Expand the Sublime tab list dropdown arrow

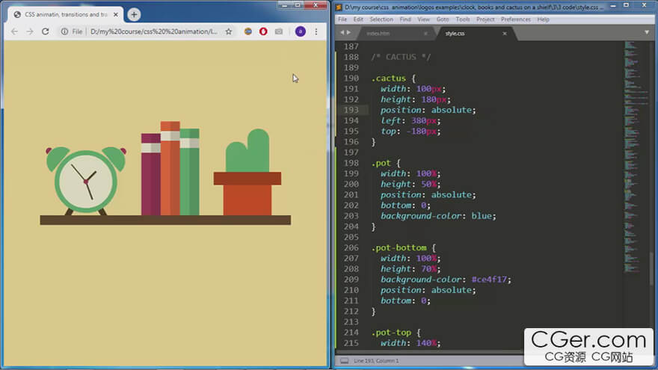(x=647, y=33)
